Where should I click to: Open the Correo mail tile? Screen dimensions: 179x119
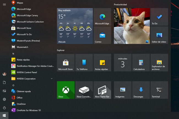pyautogui.click(x=102, y=35)
